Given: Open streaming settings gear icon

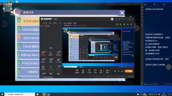Looking at the screenshot, I should pos(122,71).
